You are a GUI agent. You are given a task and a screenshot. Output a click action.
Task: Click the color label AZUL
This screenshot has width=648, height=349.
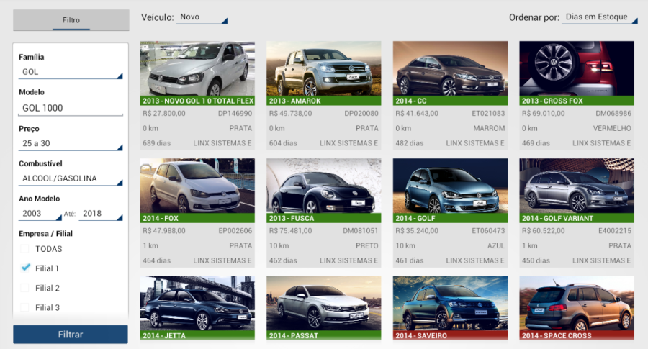pyautogui.click(x=496, y=246)
